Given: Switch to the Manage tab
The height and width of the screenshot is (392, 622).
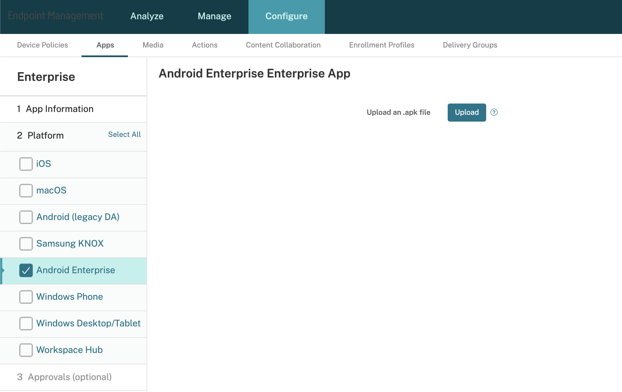Looking at the screenshot, I should [x=215, y=16].
